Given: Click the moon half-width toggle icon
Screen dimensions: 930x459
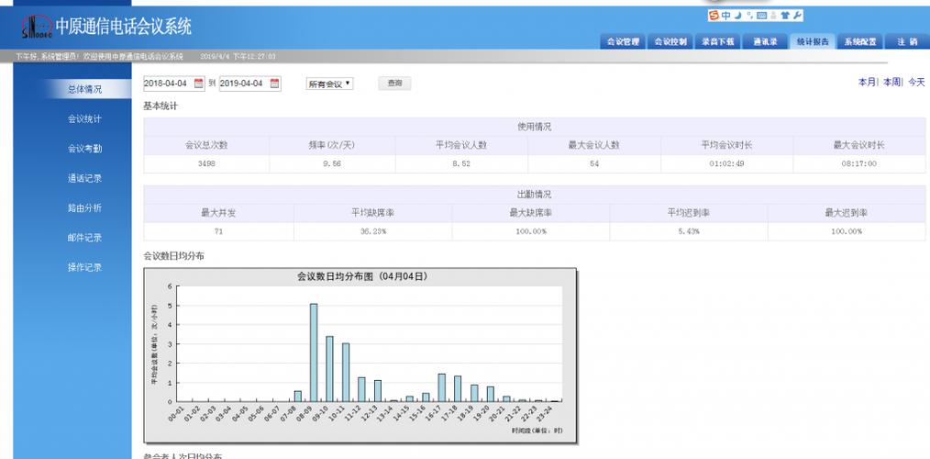Looking at the screenshot, I should [738, 16].
